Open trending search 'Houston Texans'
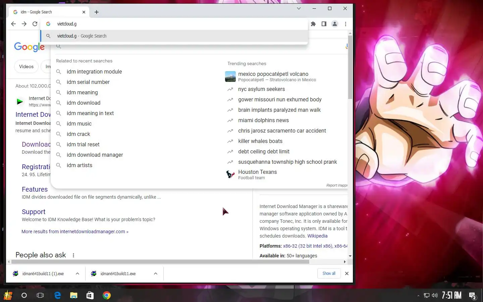Viewport: 483px width, 302px height. [x=258, y=172]
